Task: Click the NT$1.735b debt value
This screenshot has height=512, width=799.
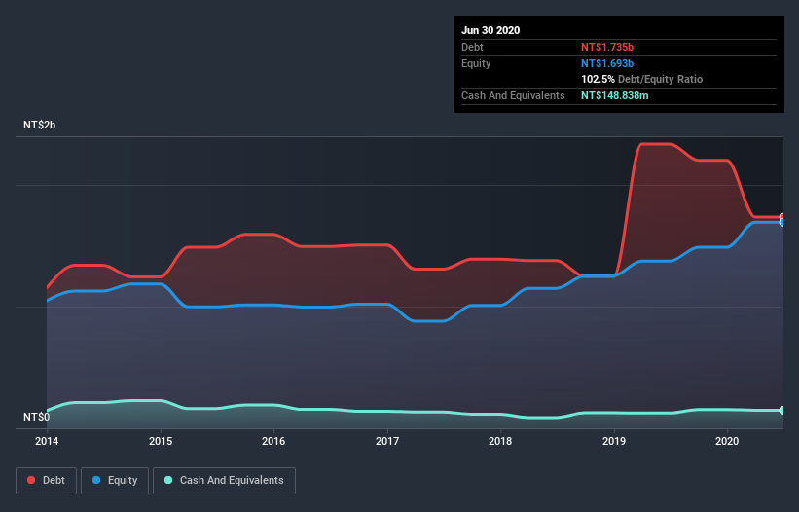Action: coord(607,47)
